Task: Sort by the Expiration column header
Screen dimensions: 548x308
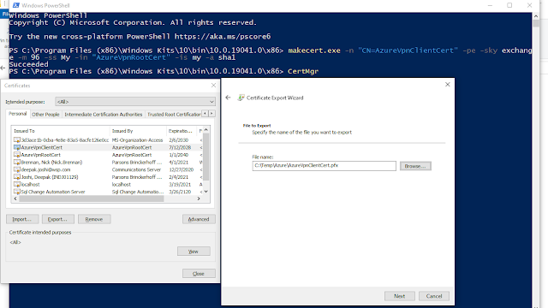Action: tap(182, 131)
